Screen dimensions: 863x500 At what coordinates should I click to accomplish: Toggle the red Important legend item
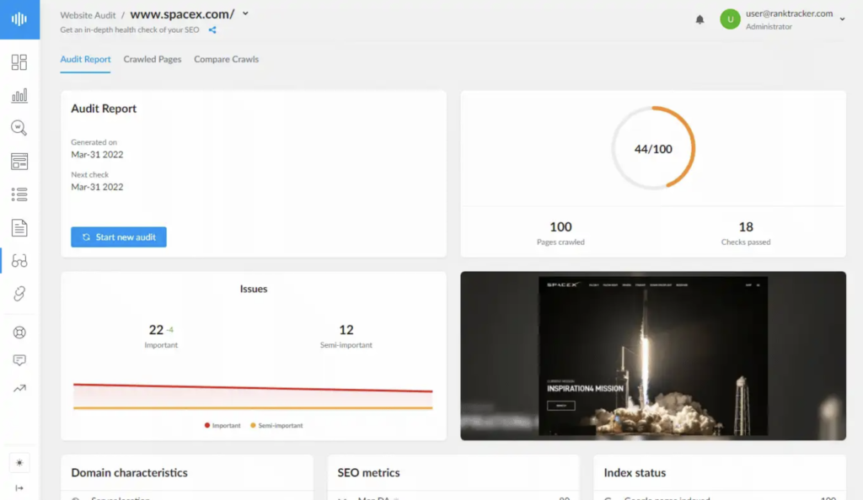click(222, 425)
